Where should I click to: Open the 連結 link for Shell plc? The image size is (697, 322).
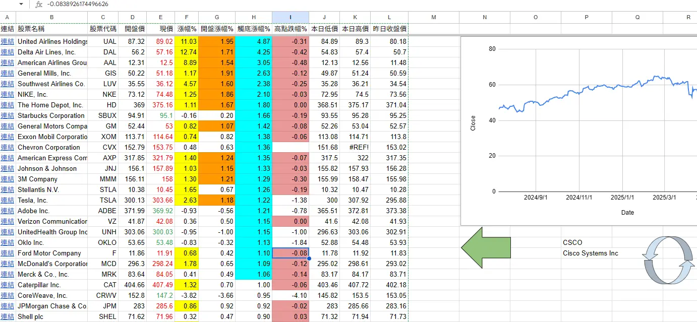tap(8, 316)
